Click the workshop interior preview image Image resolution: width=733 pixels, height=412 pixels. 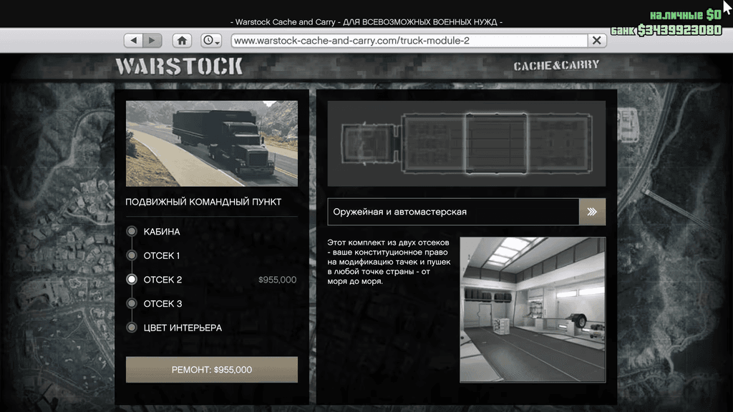click(533, 310)
